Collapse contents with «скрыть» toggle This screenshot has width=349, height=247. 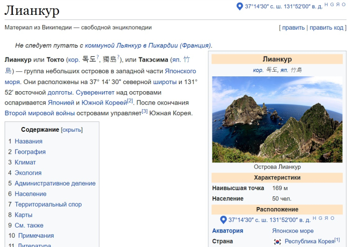coord(72,130)
